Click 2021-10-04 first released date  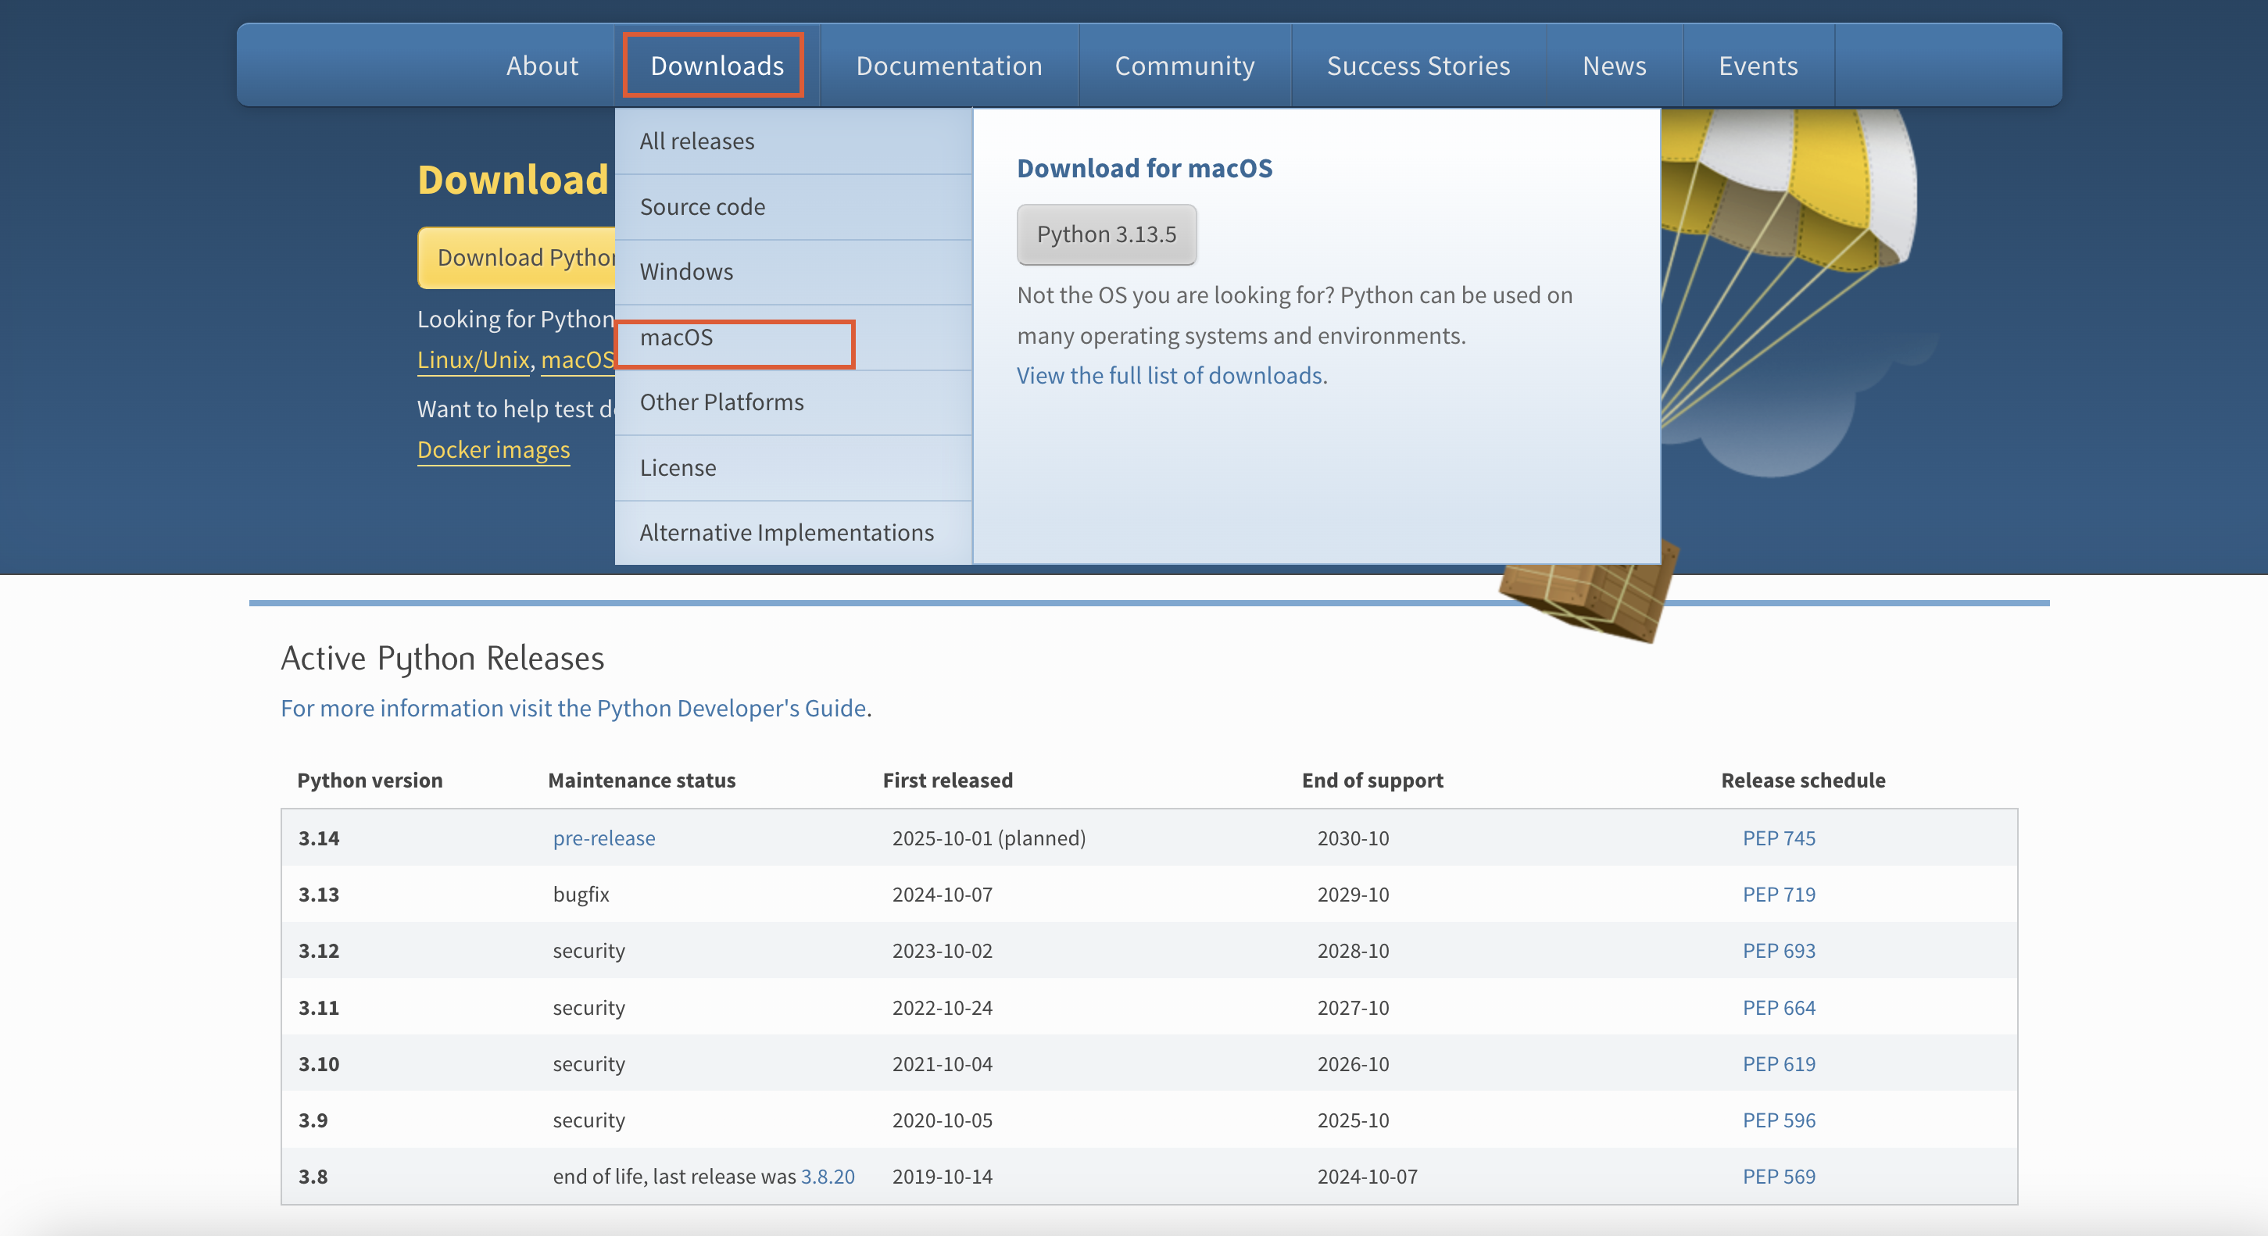942,1064
